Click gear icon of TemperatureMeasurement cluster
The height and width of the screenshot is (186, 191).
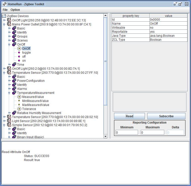coord(14,93)
